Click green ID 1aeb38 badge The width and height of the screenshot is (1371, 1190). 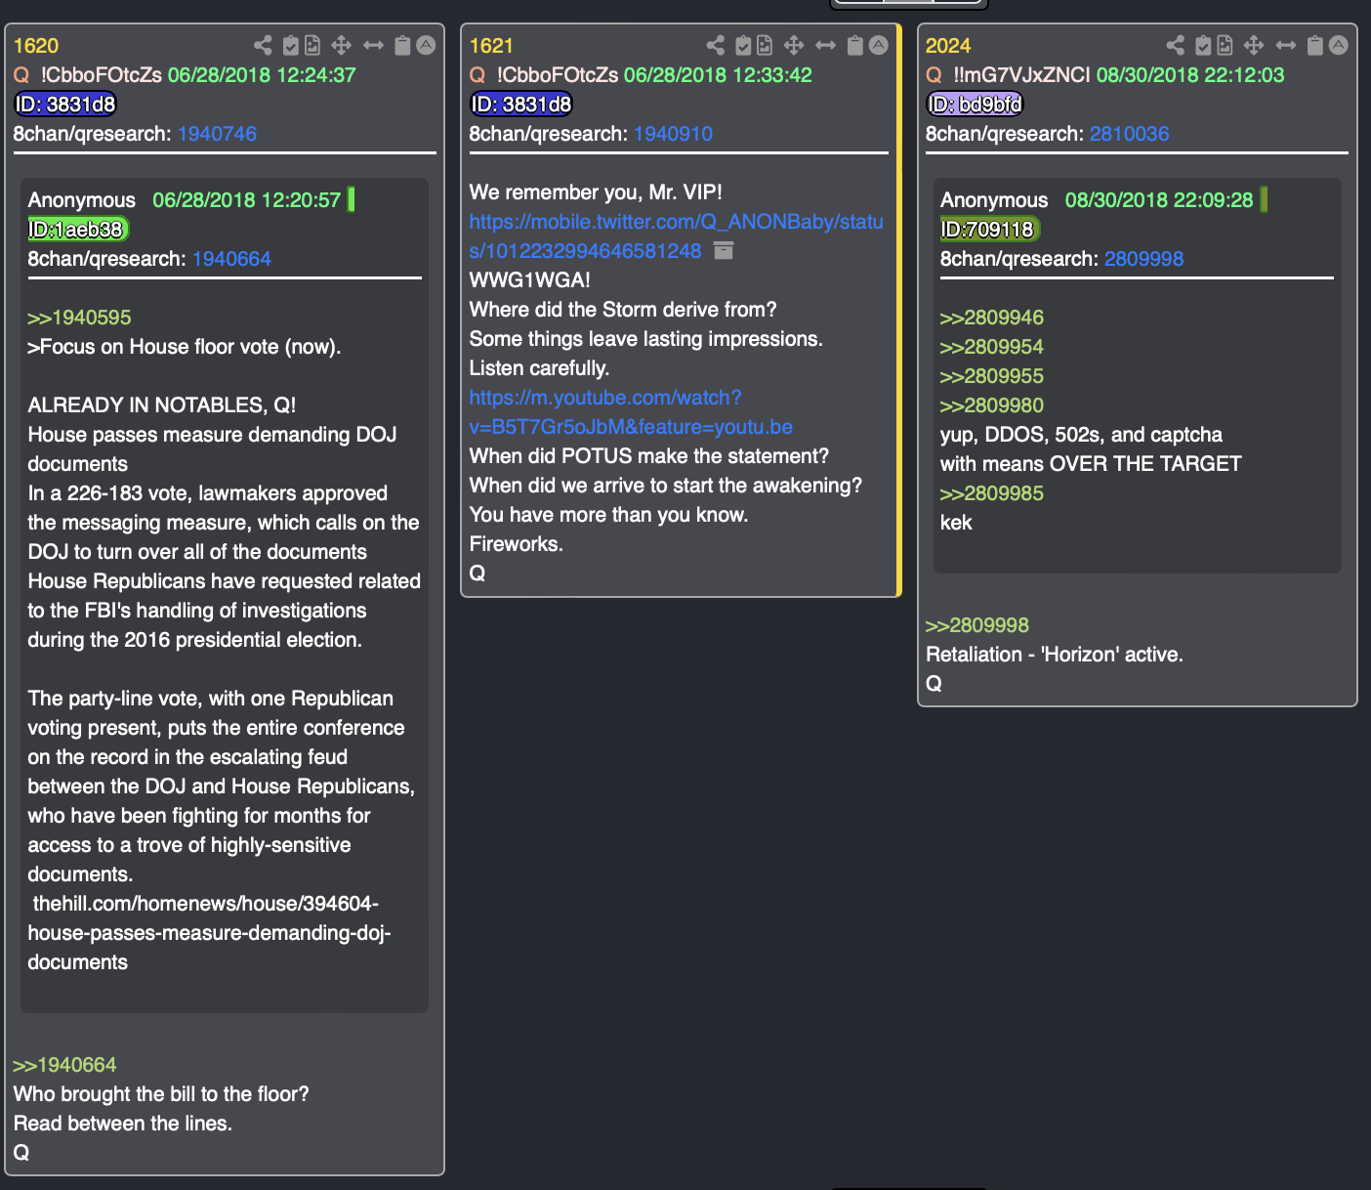(78, 230)
